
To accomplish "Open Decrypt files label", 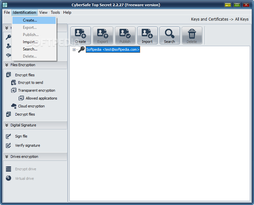I will pyautogui.click(x=25, y=114).
